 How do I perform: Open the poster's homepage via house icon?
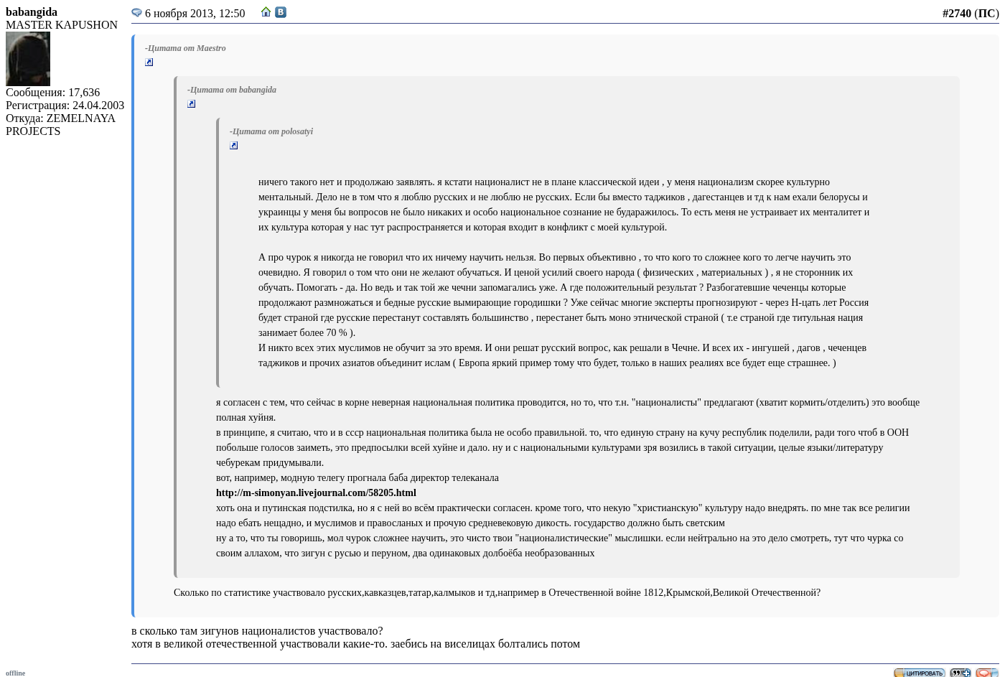[x=266, y=12]
